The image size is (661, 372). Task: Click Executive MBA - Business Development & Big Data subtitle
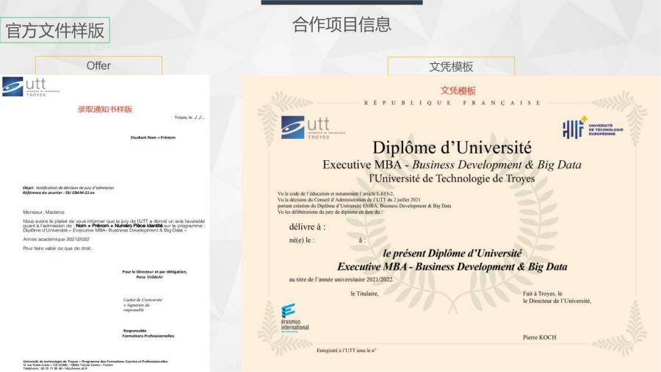pyautogui.click(x=452, y=165)
